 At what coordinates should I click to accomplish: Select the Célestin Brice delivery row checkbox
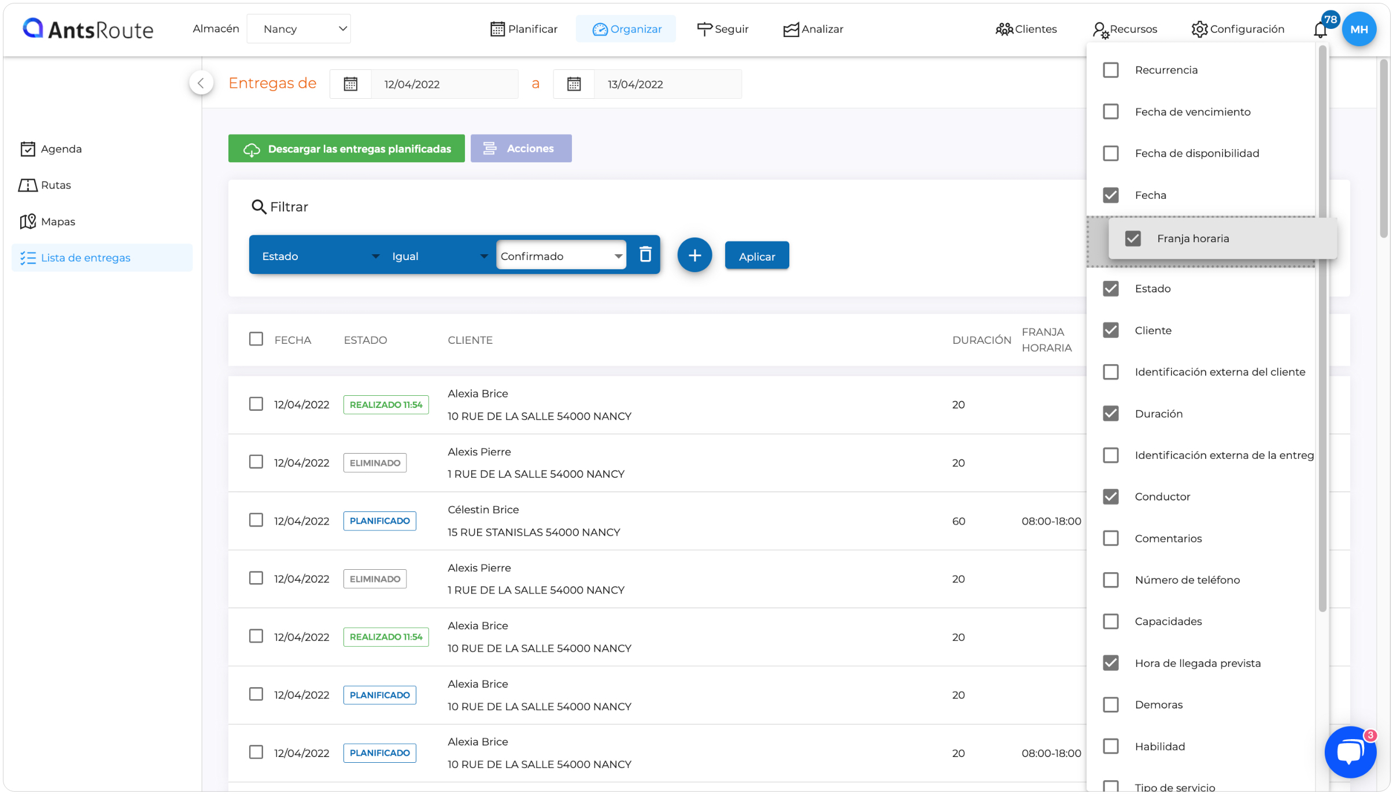click(x=256, y=520)
